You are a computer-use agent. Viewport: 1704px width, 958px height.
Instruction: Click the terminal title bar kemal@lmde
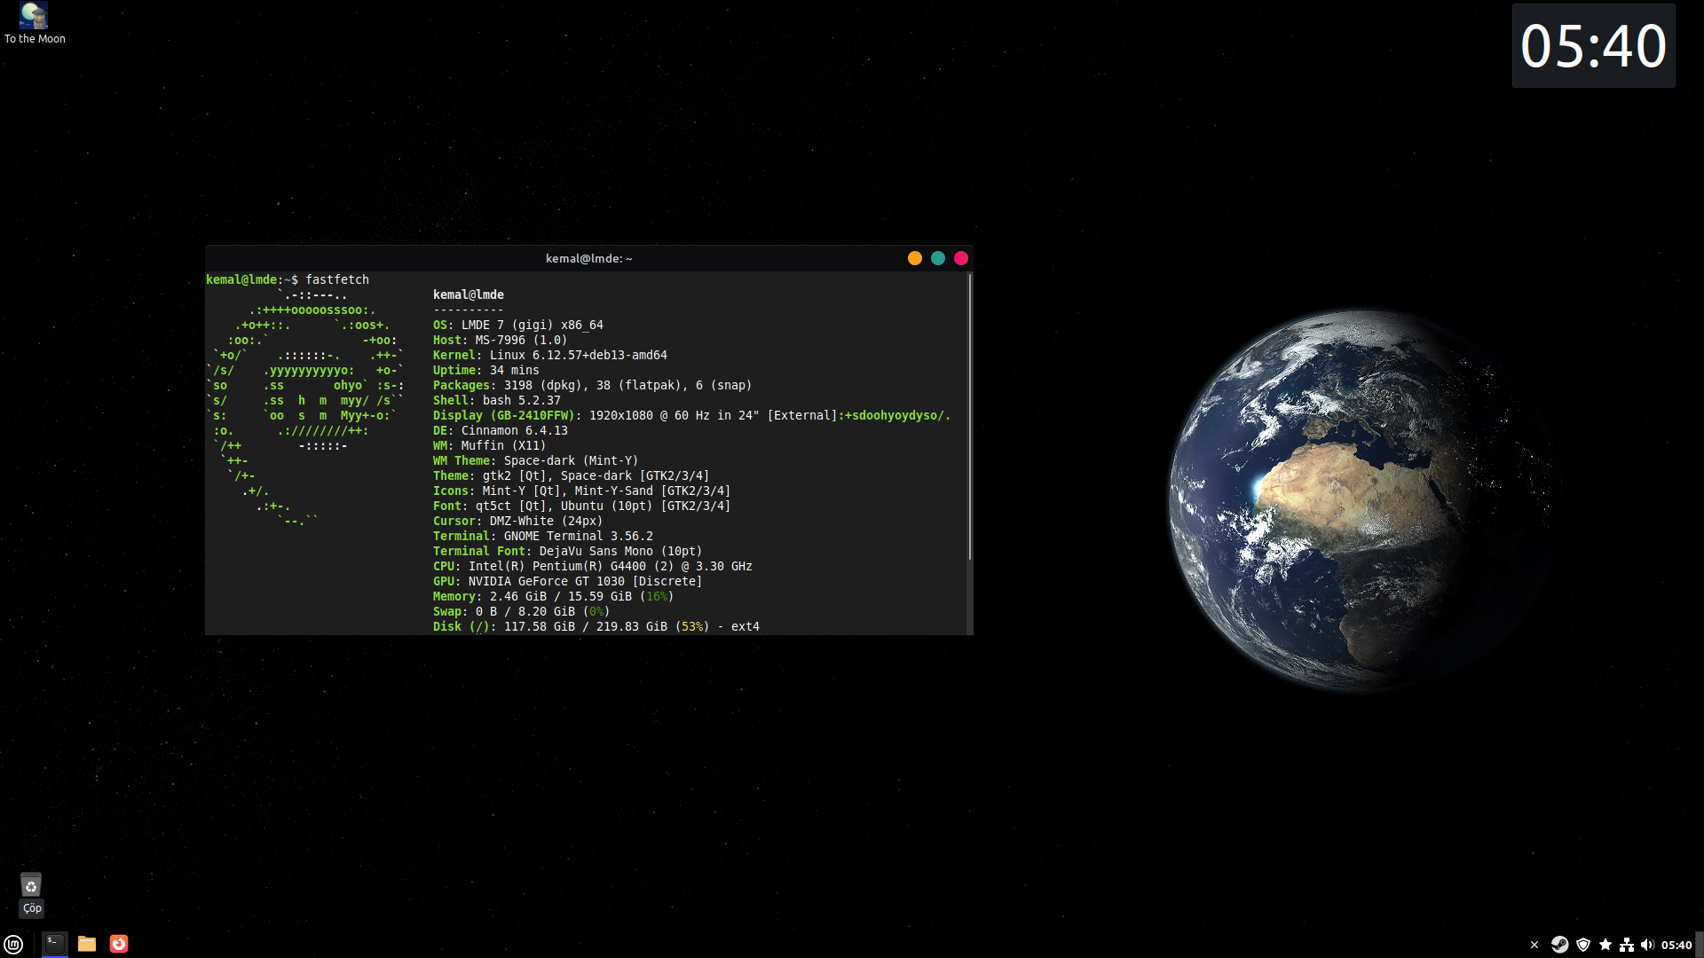pos(588,258)
